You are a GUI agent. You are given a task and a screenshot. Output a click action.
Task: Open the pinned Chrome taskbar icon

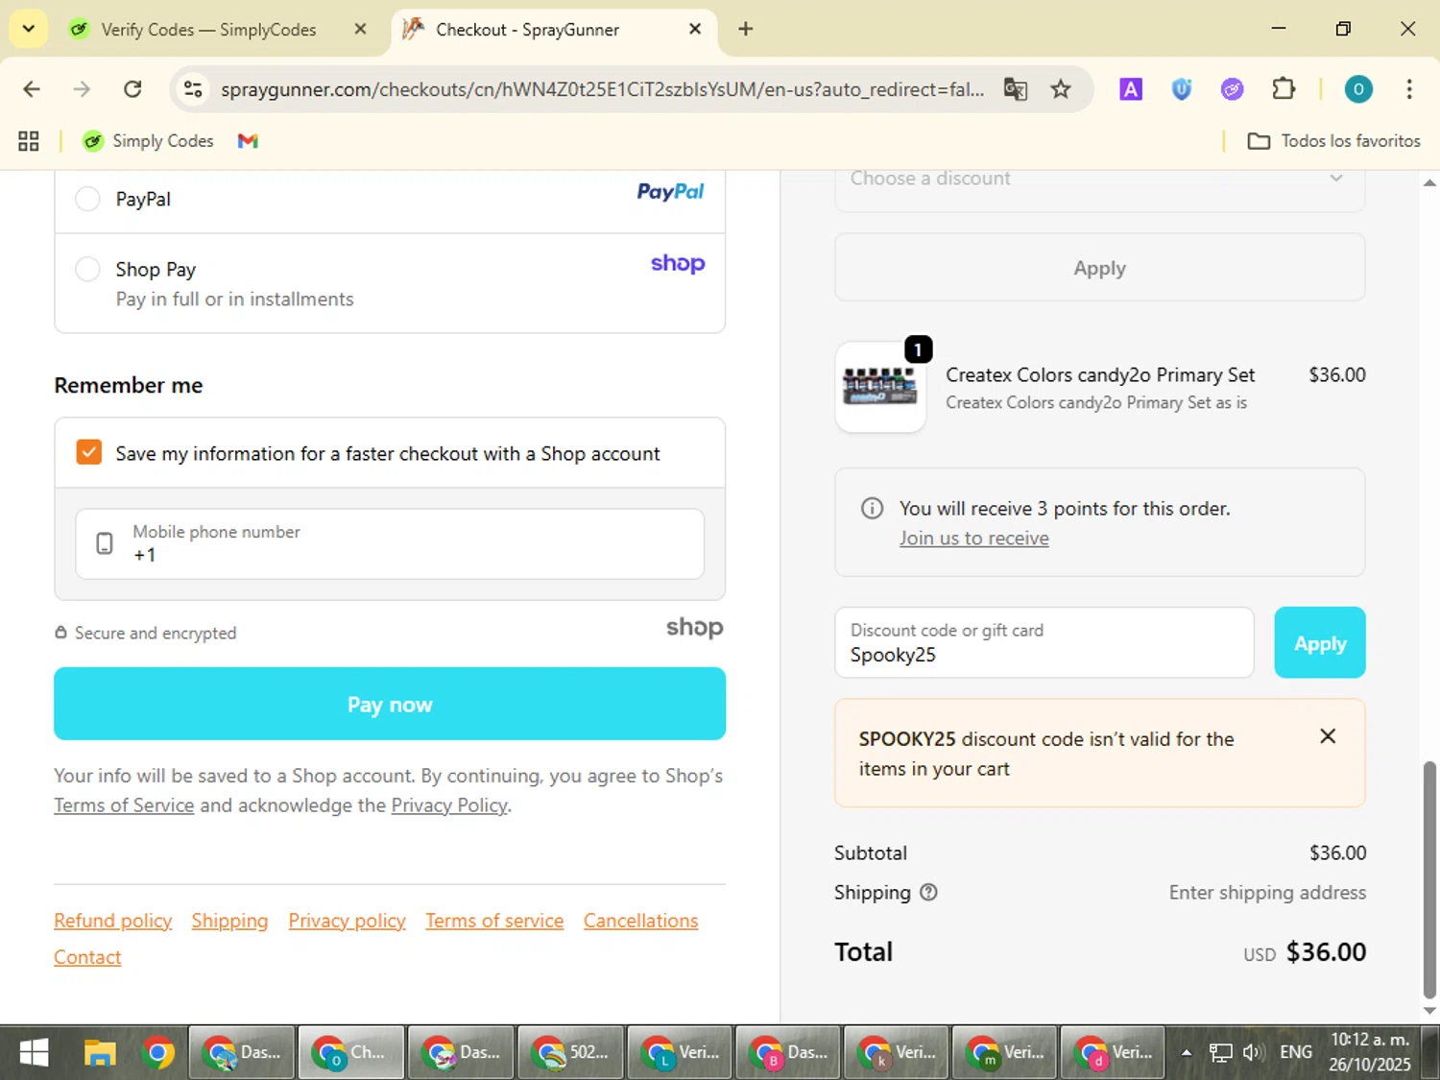coord(158,1053)
